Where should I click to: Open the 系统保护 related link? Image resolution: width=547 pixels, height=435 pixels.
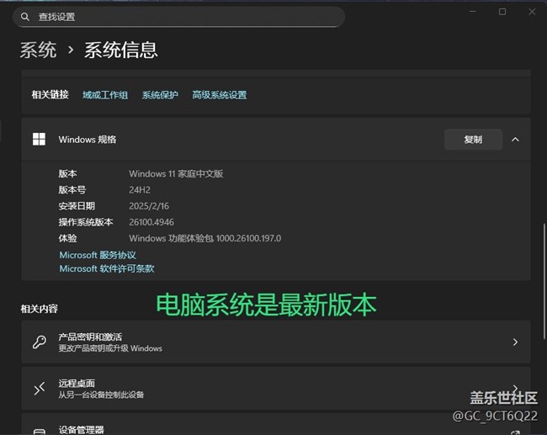click(x=160, y=95)
